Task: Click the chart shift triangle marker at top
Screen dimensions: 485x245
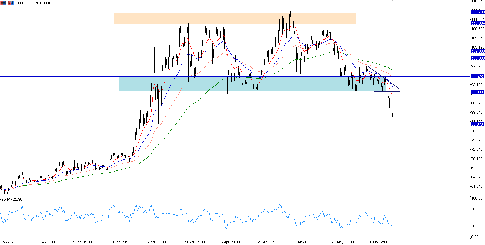Action: click(x=392, y=1)
